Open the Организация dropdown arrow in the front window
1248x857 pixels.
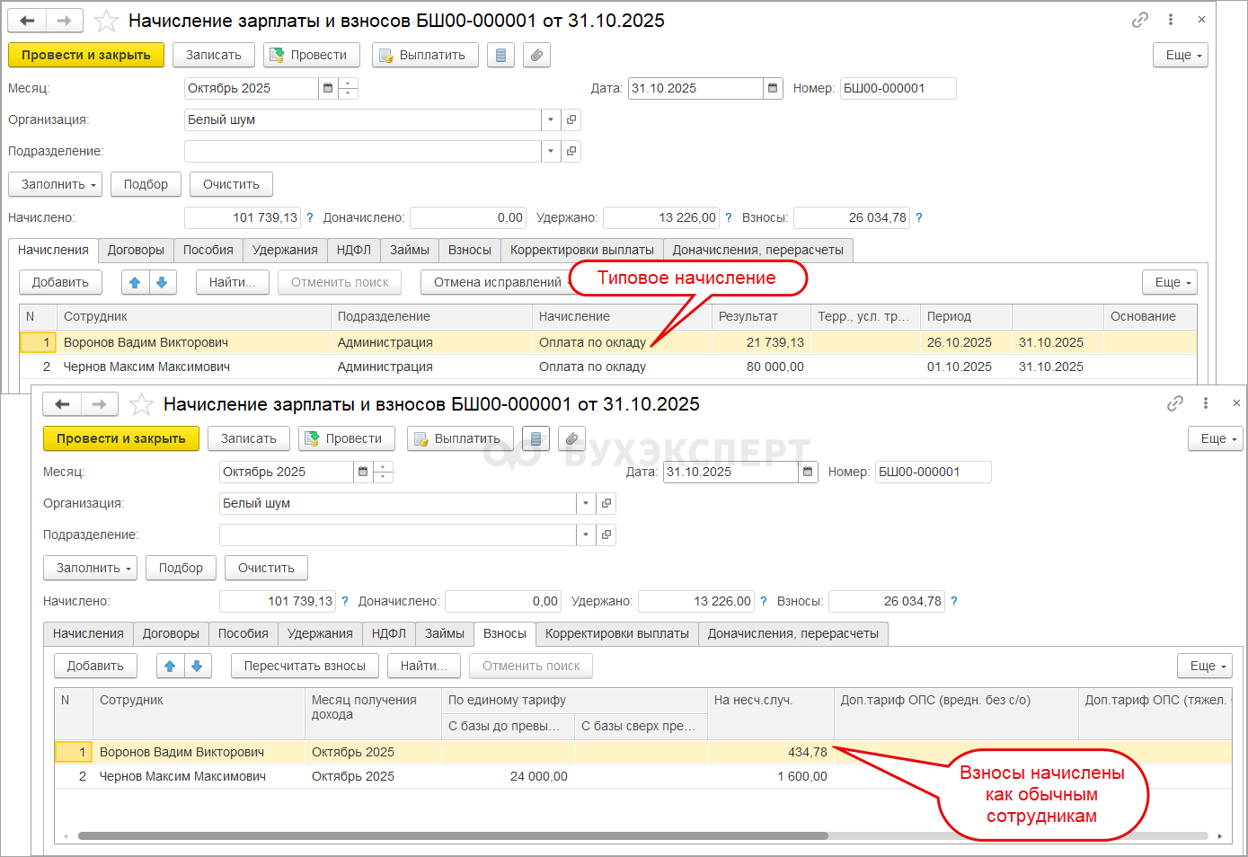click(x=586, y=503)
